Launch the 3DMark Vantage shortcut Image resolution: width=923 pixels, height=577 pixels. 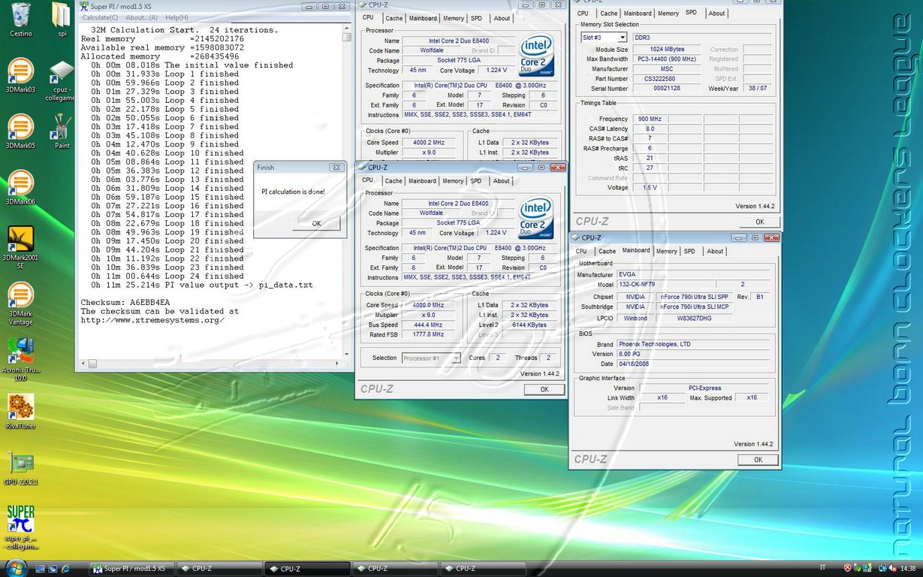(20, 304)
